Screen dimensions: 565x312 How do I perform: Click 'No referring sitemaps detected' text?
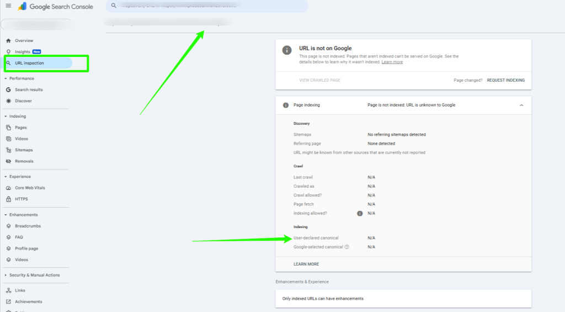click(396, 135)
